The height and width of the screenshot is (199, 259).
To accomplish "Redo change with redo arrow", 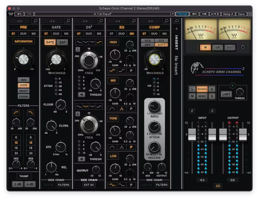I will click(29, 14).
